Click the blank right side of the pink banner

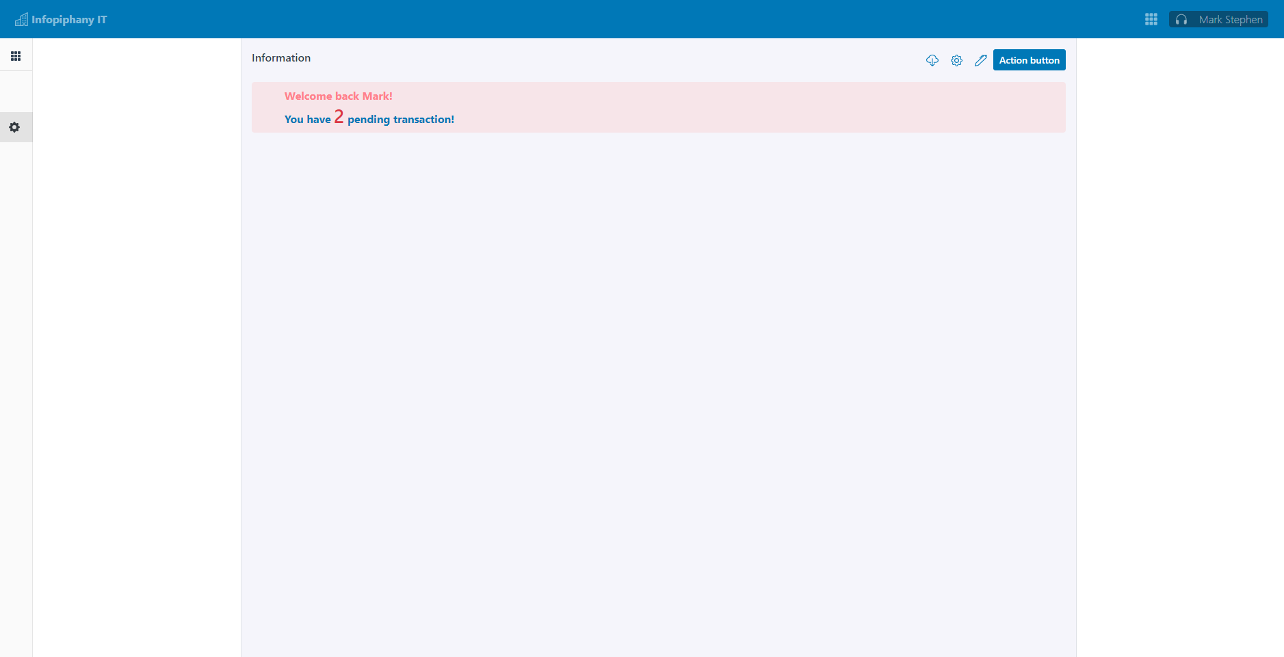pos(821,107)
